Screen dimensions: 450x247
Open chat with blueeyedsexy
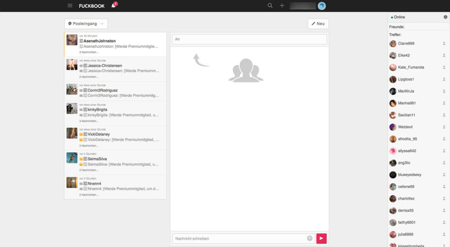coord(409,175)
